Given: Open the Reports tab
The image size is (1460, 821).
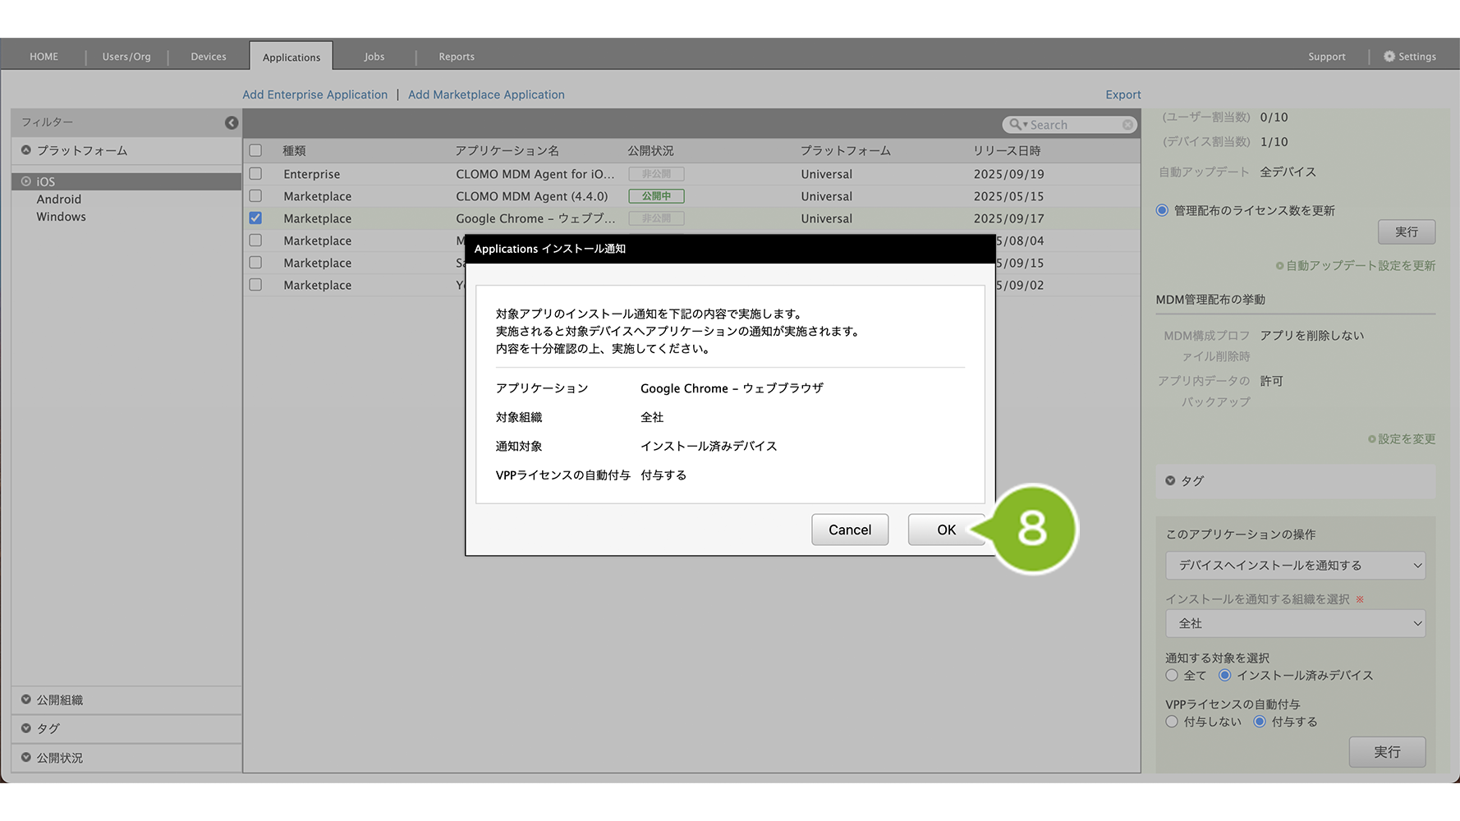Looking at the screenshot, I should tap(457, 57).
